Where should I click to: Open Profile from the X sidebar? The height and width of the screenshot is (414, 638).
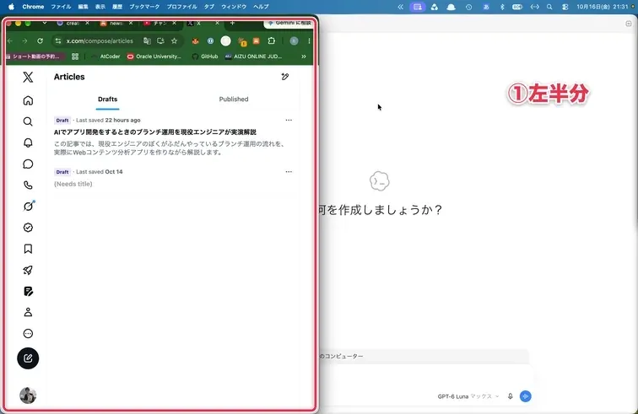click(x=28, y=312)
